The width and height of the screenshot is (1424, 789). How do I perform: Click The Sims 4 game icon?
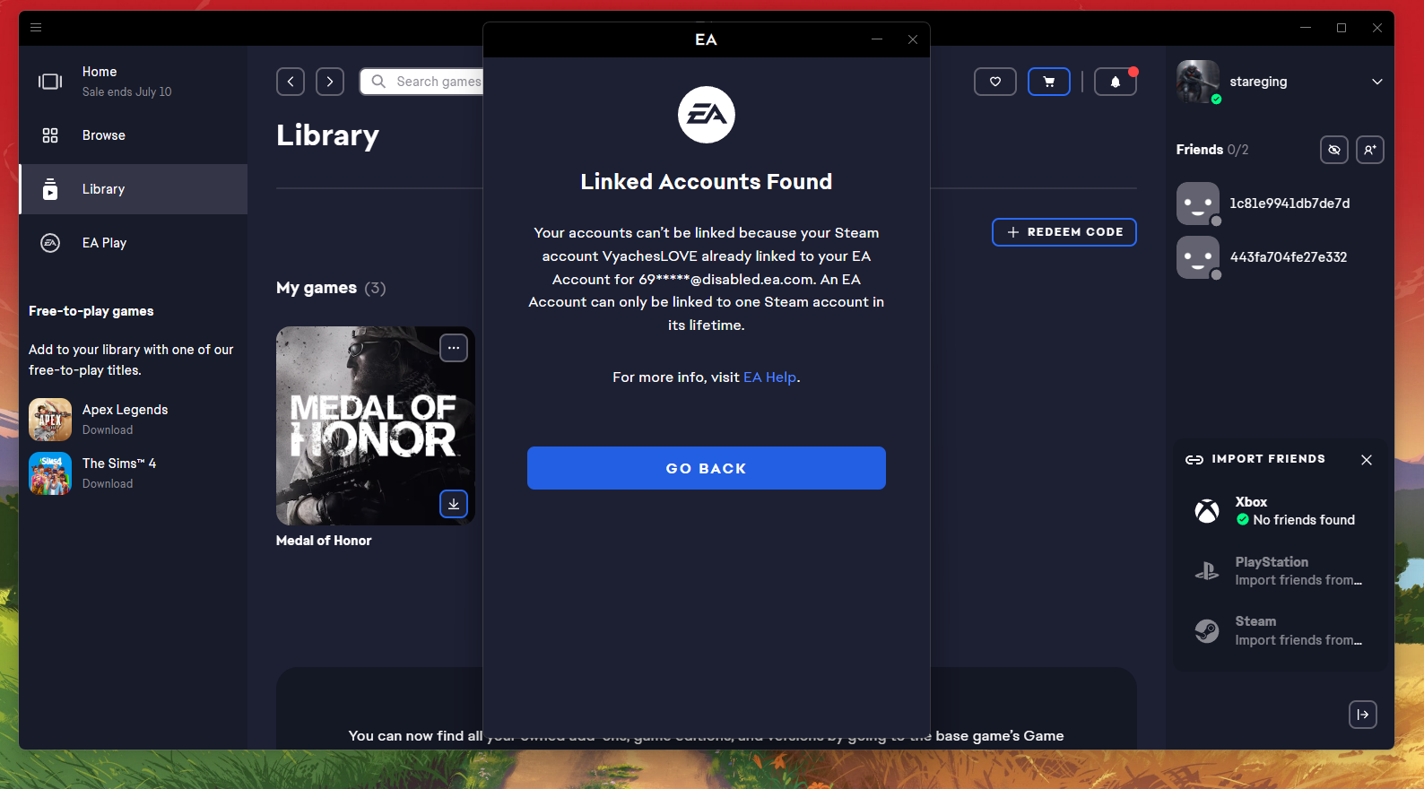pos(50,473)
